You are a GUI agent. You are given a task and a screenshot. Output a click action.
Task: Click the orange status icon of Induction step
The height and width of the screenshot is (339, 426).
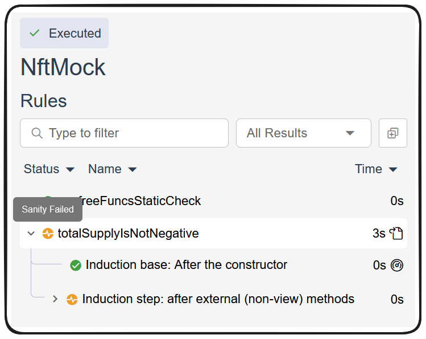(x=72, y=299)
